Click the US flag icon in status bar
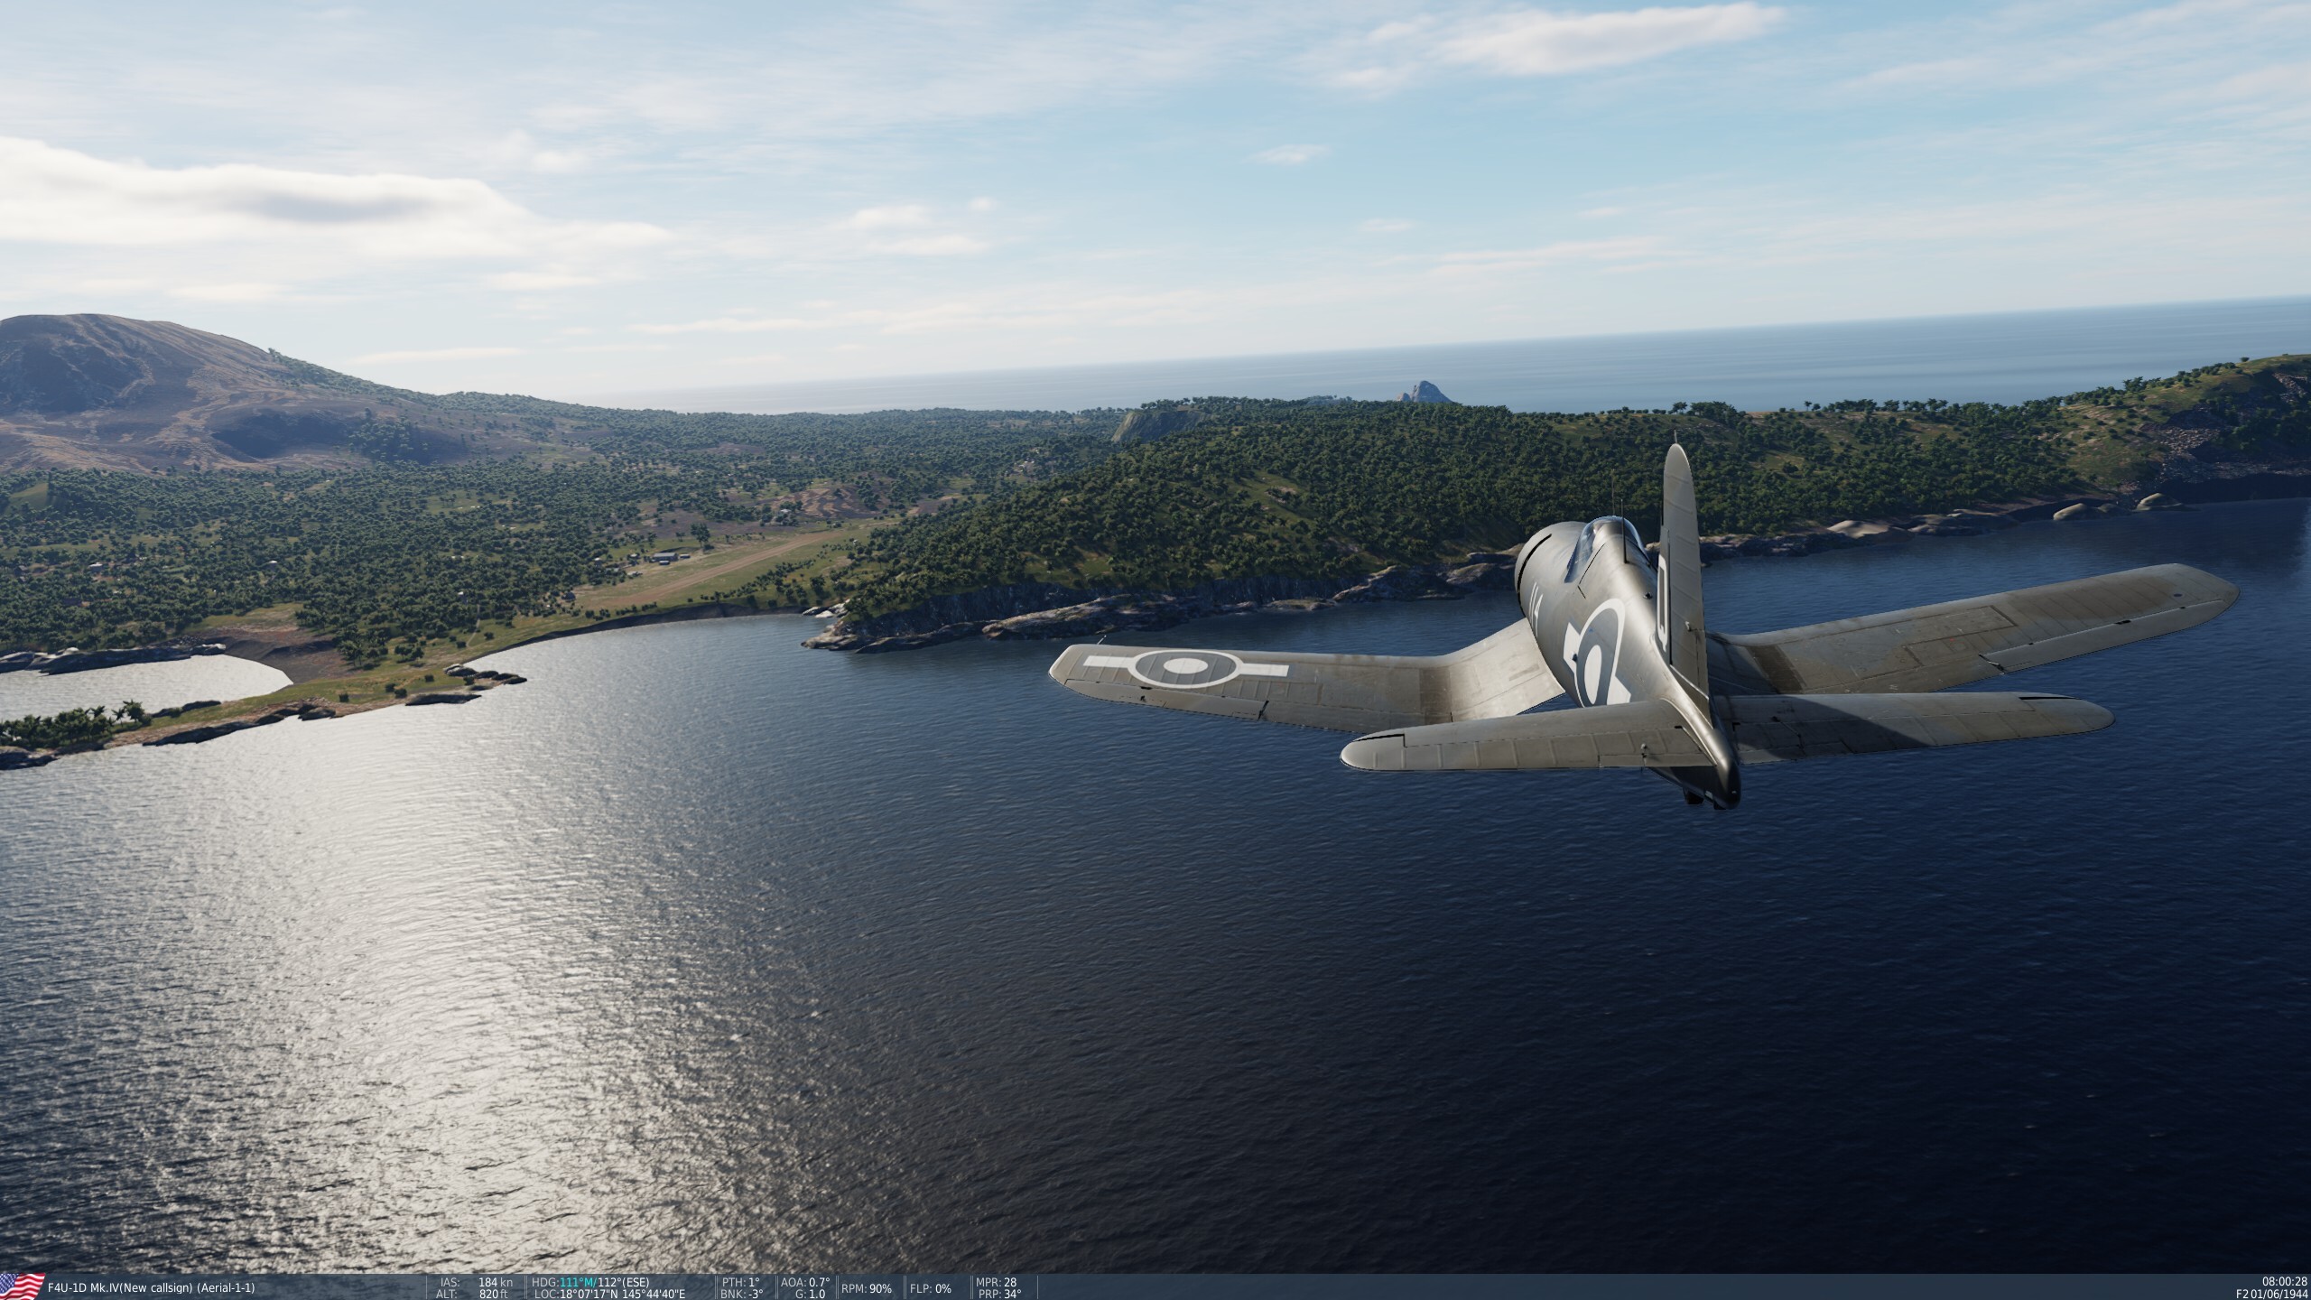The image size is (2311, 1300). point(22,1286)
